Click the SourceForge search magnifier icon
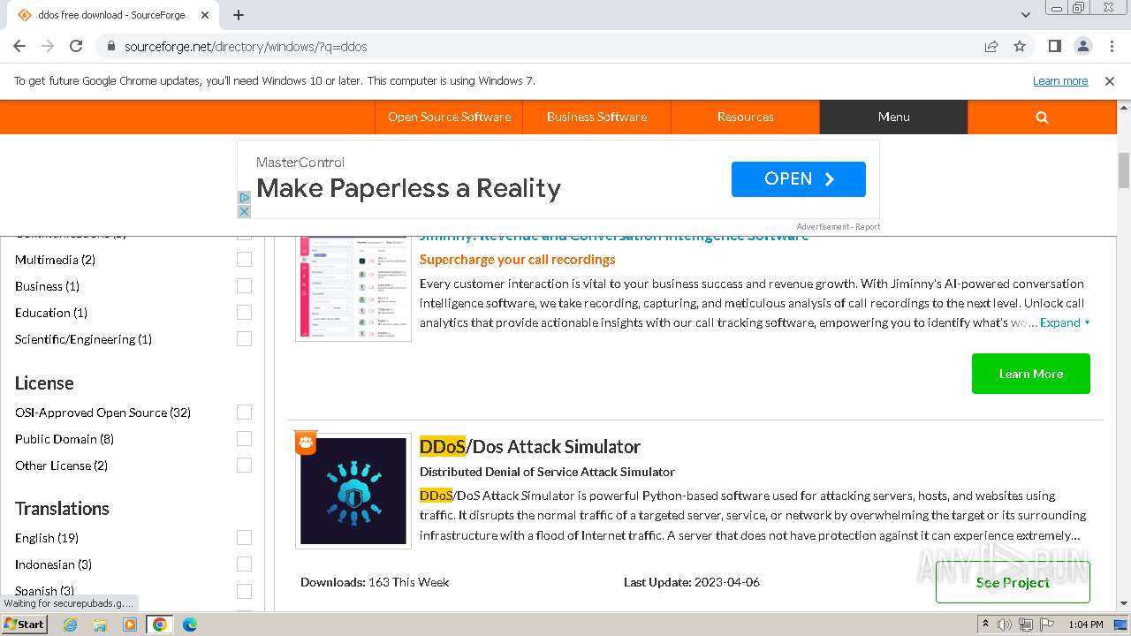 1042,117
